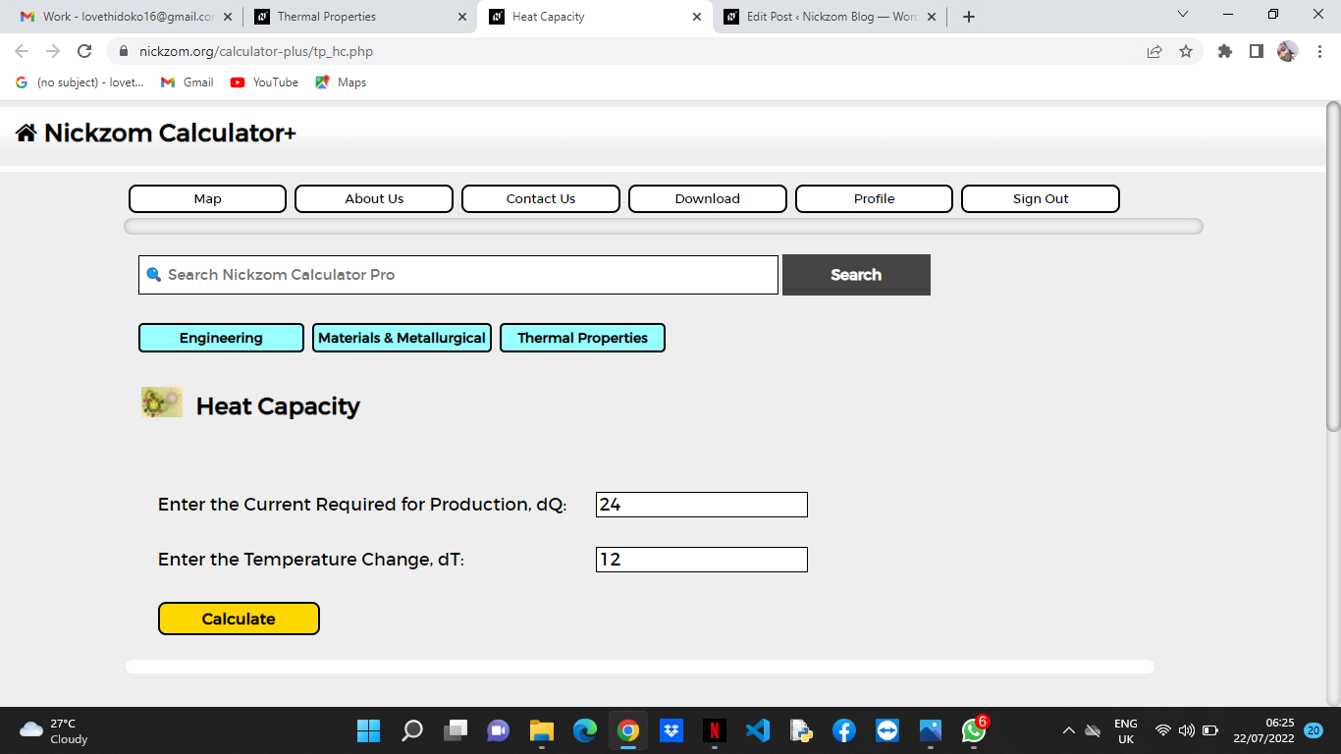The height and width of the screenshot is (754, 1341).
Task: Close the Edit Post Nickzom Blog tab
Action: coord(932,17)
